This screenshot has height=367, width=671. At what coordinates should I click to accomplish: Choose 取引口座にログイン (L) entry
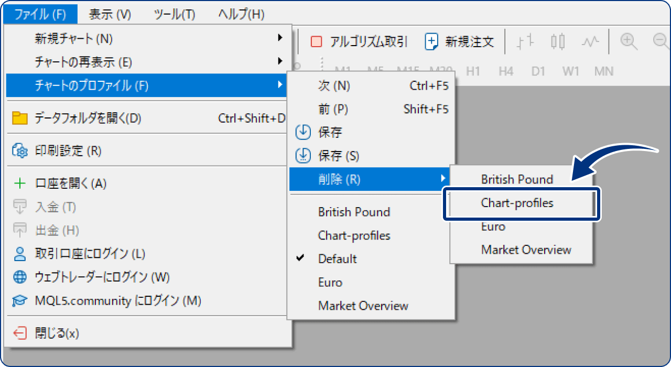(x=147, y=254)
